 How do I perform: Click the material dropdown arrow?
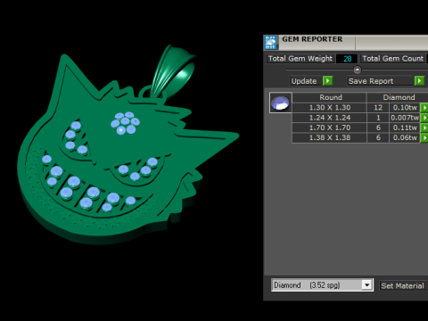[x=367, y=285]
